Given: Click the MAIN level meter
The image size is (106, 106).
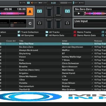Looking at the screenshot, I should coord(66,3).
